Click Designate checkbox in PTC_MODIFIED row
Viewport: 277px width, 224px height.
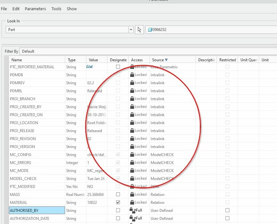click(x=118, y=186)
